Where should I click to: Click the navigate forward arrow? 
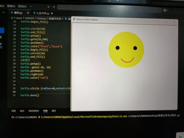[54, 7]
